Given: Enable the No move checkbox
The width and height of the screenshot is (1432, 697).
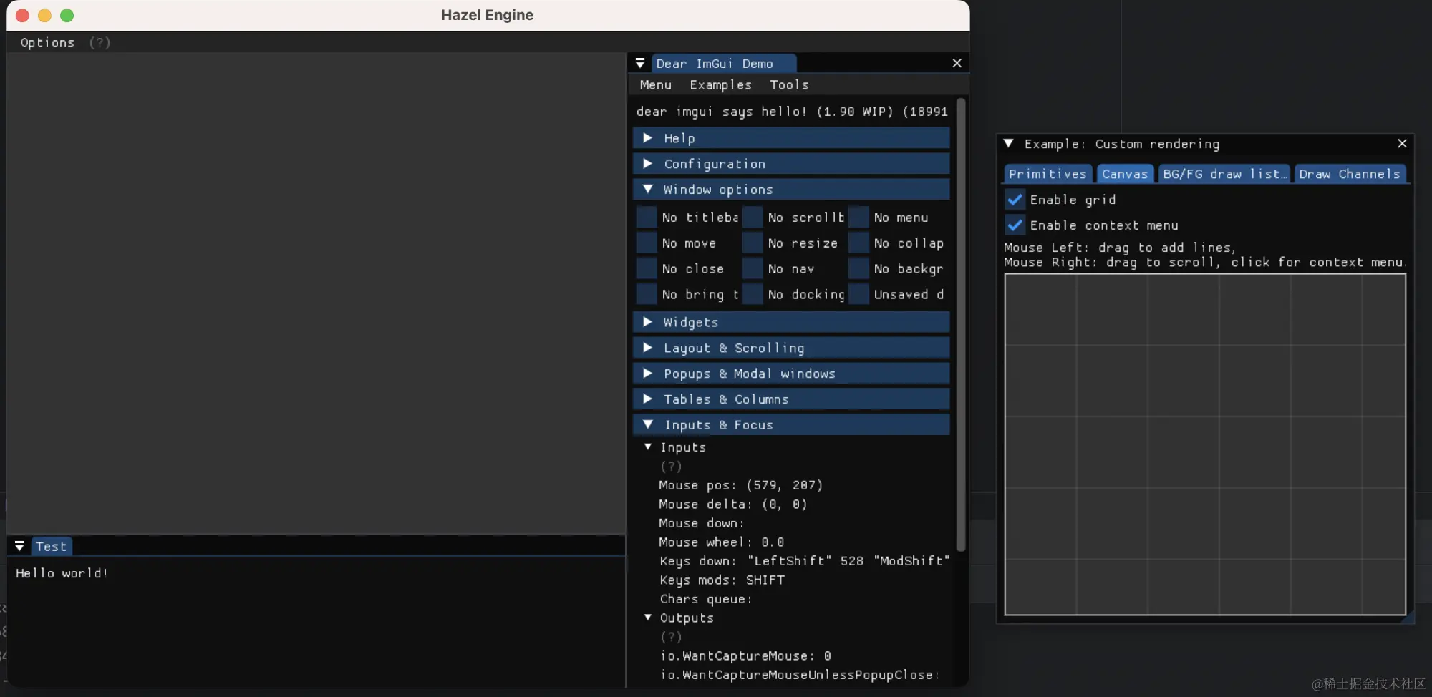Looking at the screenshot, I should click(x=647, y=243).
